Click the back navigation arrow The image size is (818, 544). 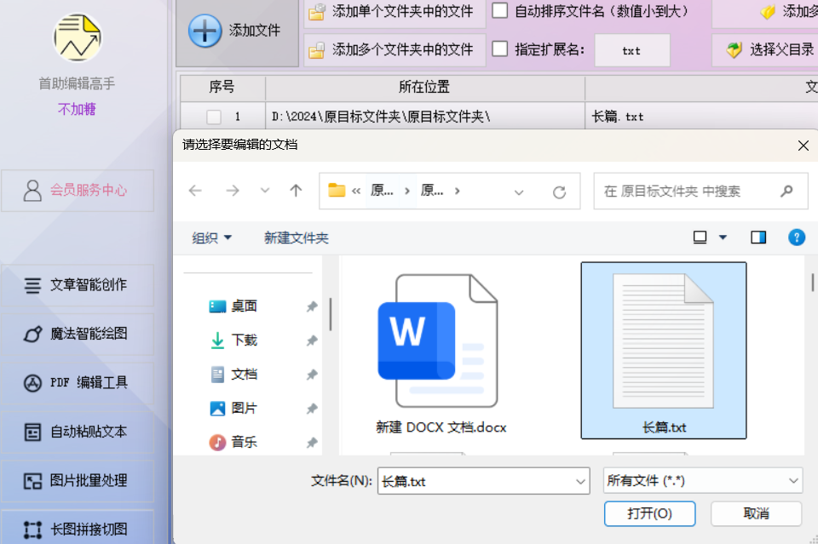click(195, 191)
